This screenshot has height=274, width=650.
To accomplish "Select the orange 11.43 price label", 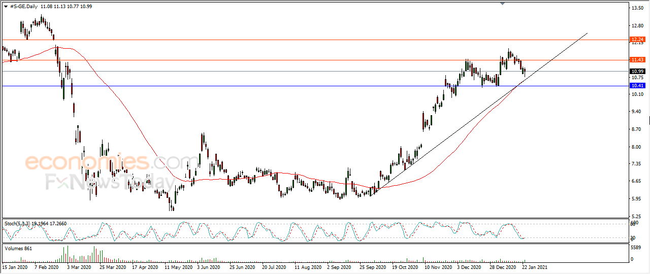I will 637,60.
